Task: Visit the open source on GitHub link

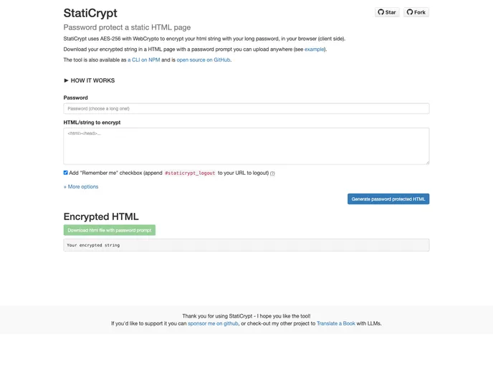Action: [204, 59]
